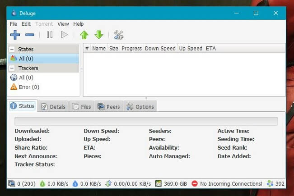This screenshot has width=294, height=196.
Task: Switch to the Files tab
Action: pos(82,107)
